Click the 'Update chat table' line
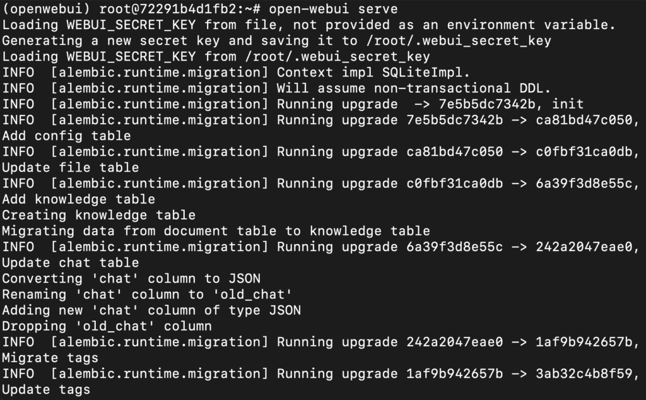The height and width of the screenshot is (400, 646). point(70,262)
